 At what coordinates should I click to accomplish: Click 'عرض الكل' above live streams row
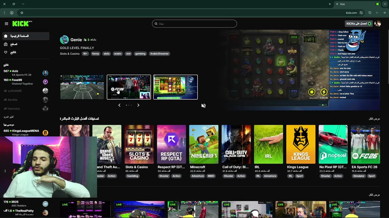[374, 195]
